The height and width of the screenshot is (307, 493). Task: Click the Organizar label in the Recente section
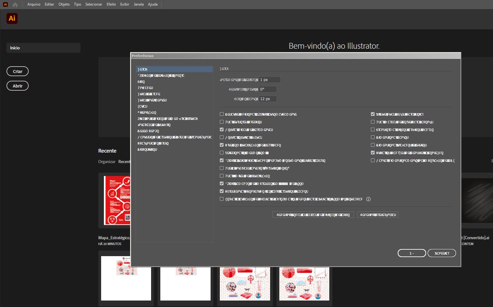coord(107,162)
